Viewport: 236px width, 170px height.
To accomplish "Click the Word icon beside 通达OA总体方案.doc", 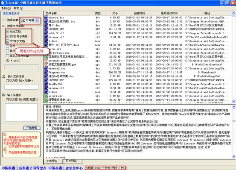I will pos(46,76).
